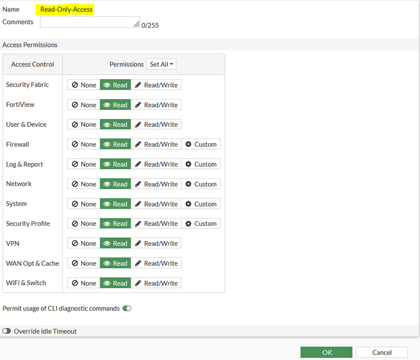The image size is (420, 360).
Task: Set Firewall permission to Read/Write
Action: coord(156,144)
